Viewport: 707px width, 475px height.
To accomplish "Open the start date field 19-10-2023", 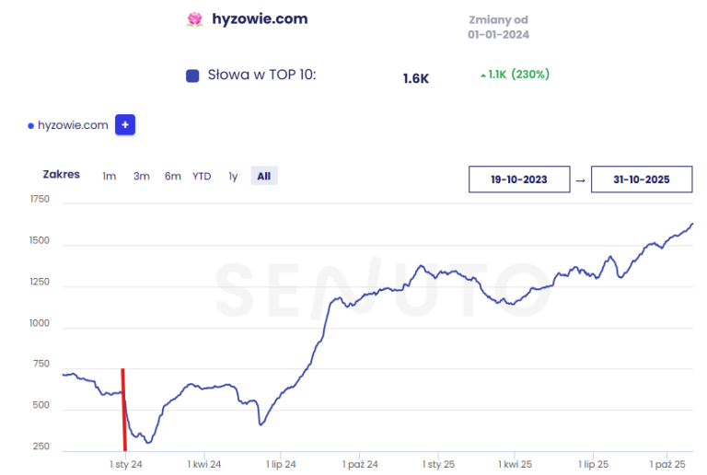I will 519,180.
